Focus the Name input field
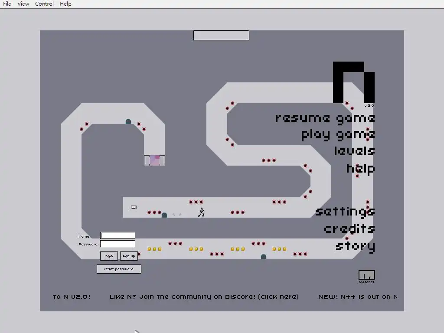This screenshot has height=333, width=444. (x=118, y=235)
